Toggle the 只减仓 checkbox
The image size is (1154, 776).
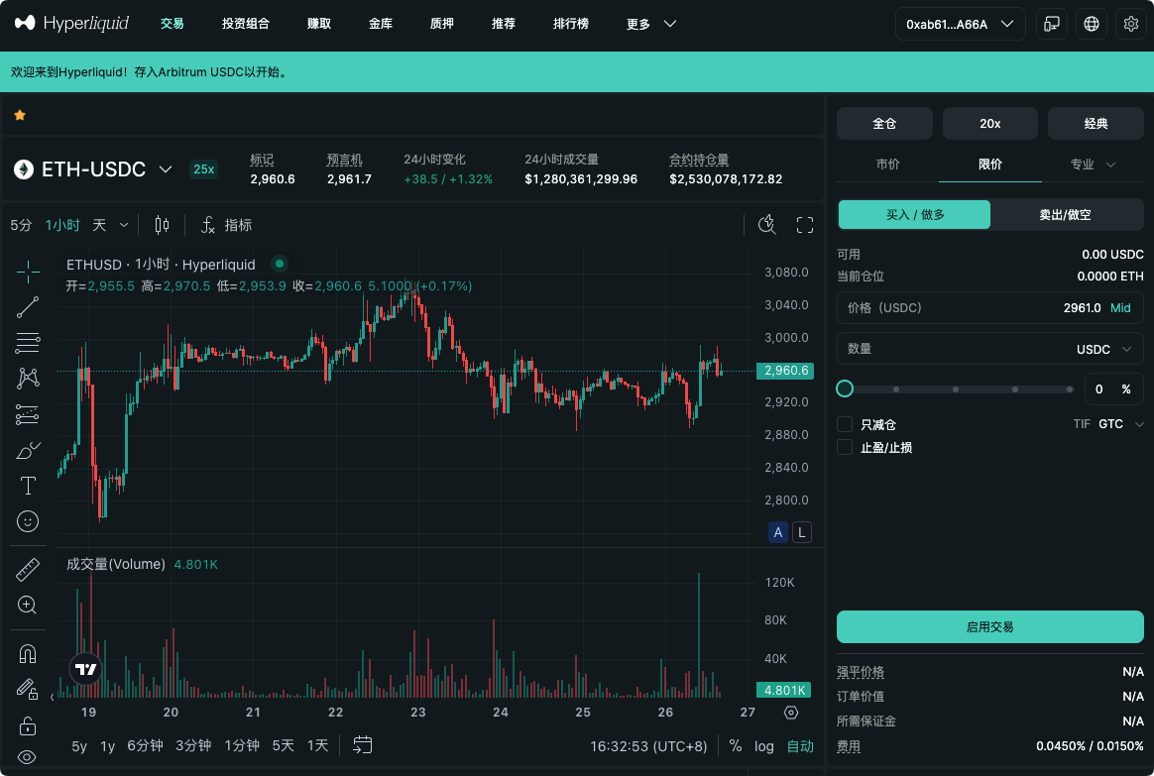pyautogui.click(x=845, y=424)
